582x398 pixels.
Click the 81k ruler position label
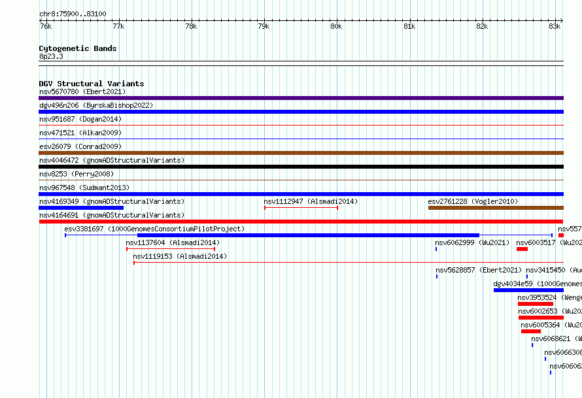[409, 26]
